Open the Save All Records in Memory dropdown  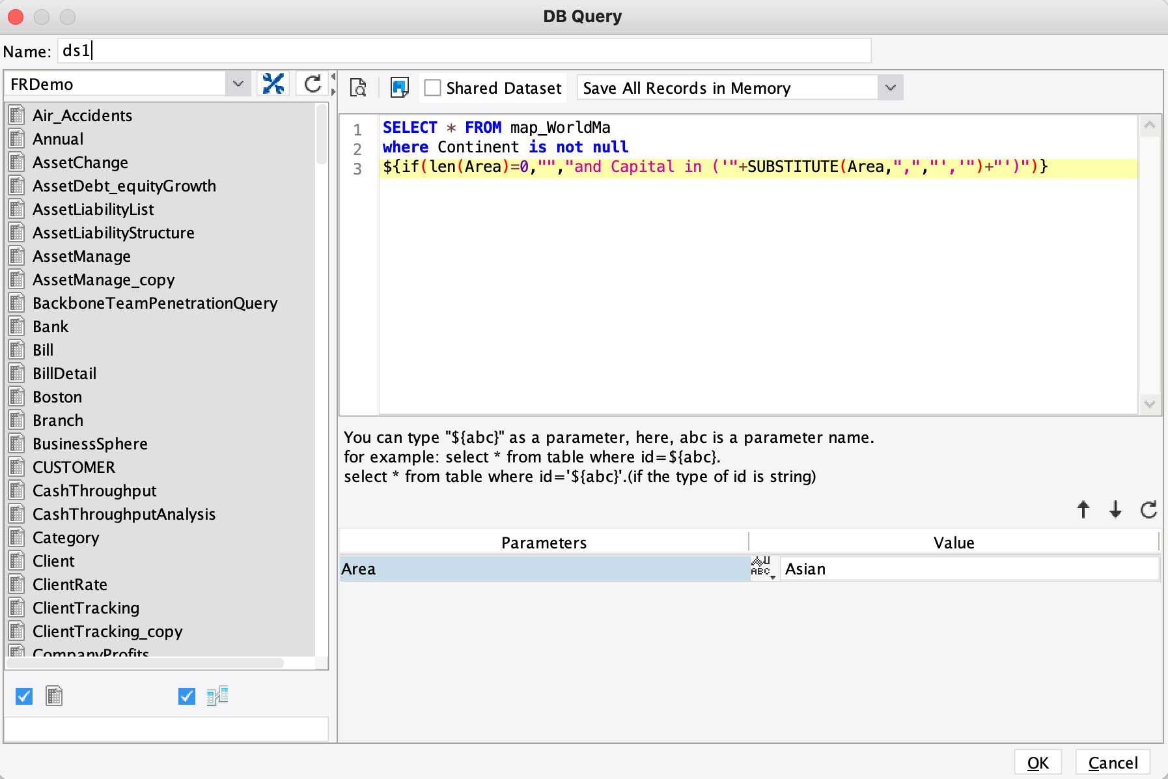click(x=889, y=87)
